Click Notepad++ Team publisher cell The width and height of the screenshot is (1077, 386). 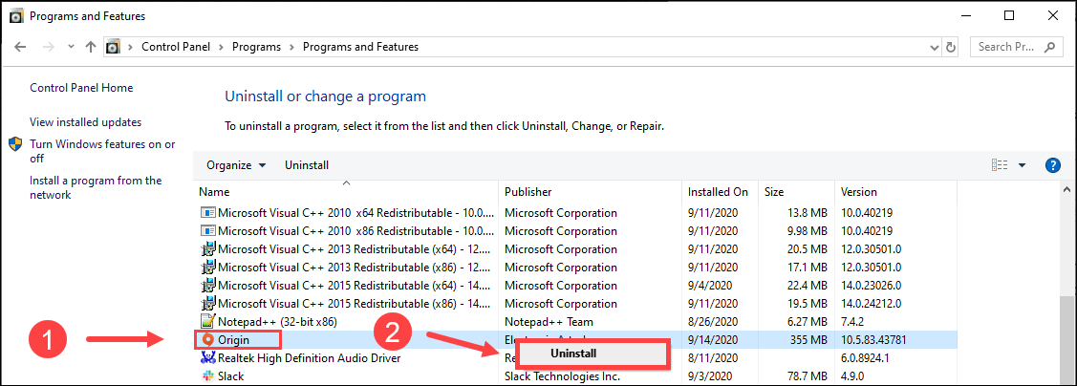point(549,321)
